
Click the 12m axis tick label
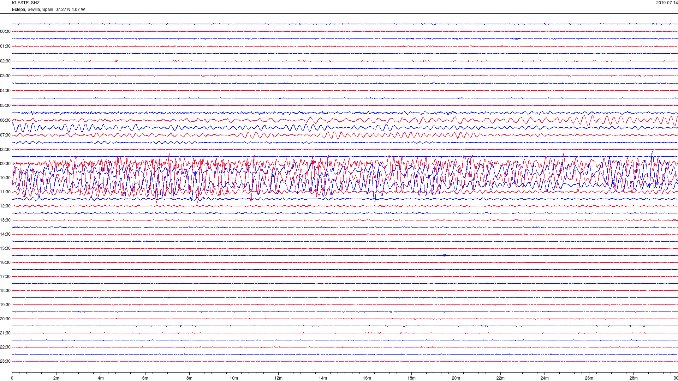[278, 378]
